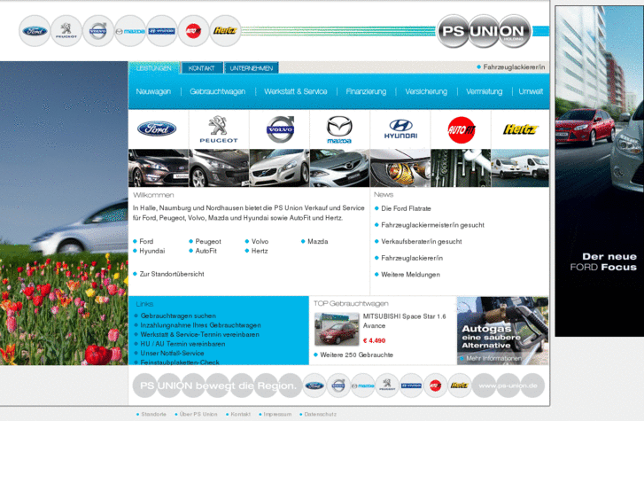Image resolution: width=644 pixels, height=483 pixels.
Task: Click the Peugeot car photo thumbnail
Action: click(x=219, y=168)
